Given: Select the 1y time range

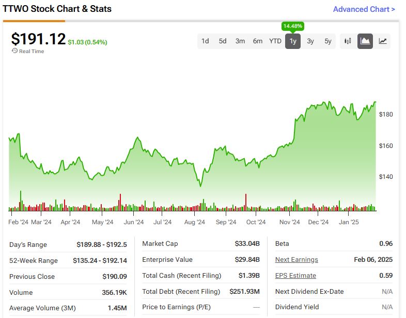Looking at the screenshot, I should (293, 41).
